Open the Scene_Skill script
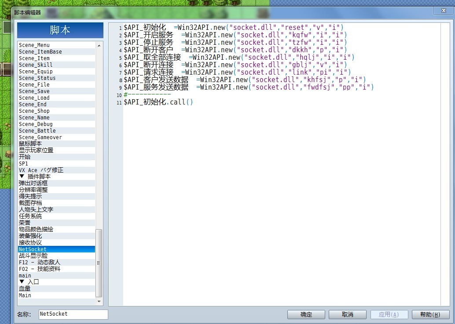 (57, 65)
